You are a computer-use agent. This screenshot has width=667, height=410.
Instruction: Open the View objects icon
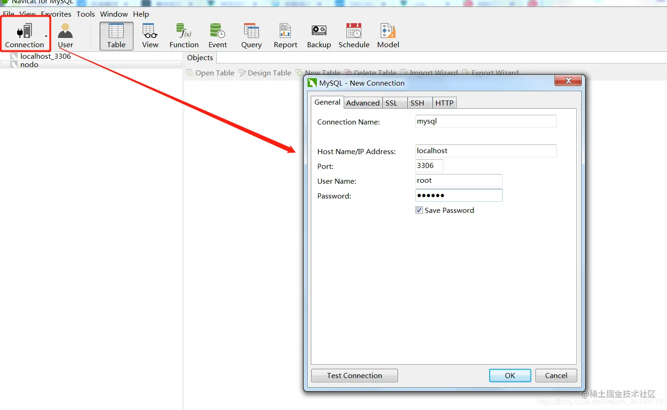tap(150, 35)
